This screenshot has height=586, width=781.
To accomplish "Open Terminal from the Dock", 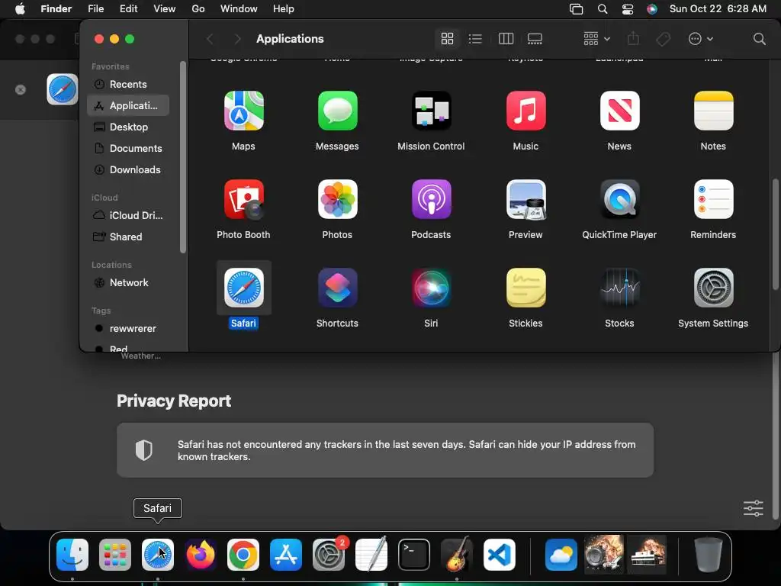I will [414, 554].
